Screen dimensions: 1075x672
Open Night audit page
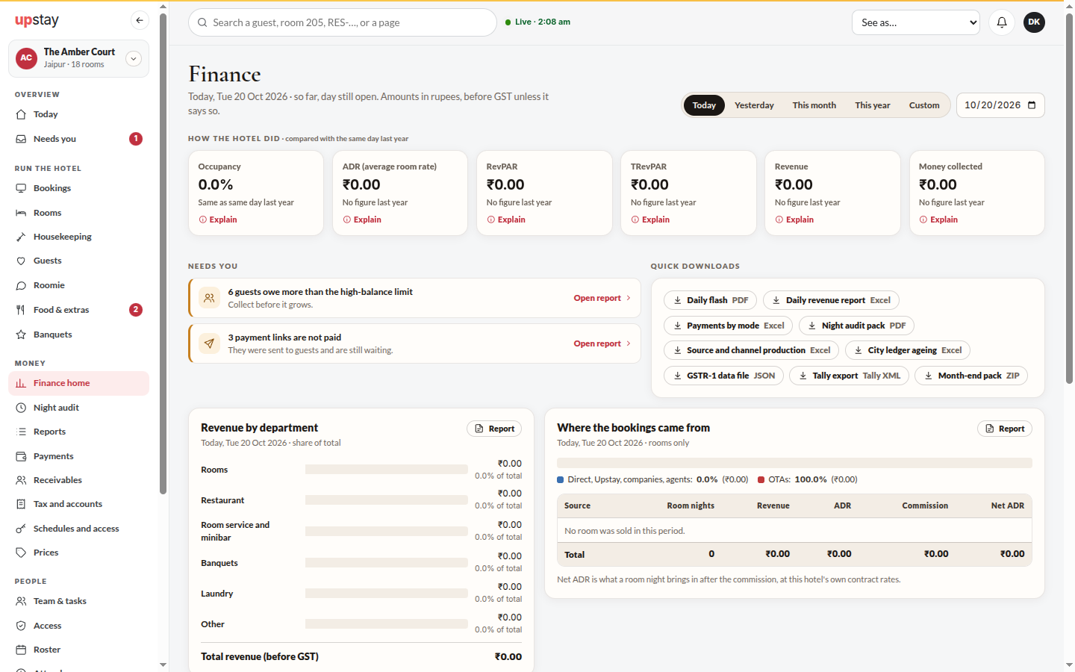point(78,408)
